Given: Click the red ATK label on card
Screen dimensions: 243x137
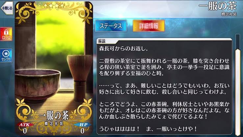Looking at the screenshot, I should tap(25, 124).
